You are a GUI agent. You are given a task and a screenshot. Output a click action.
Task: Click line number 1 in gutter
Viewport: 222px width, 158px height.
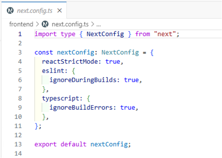tap(20, 34)
